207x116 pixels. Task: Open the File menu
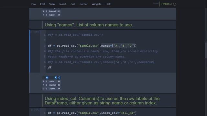point(34,4)
